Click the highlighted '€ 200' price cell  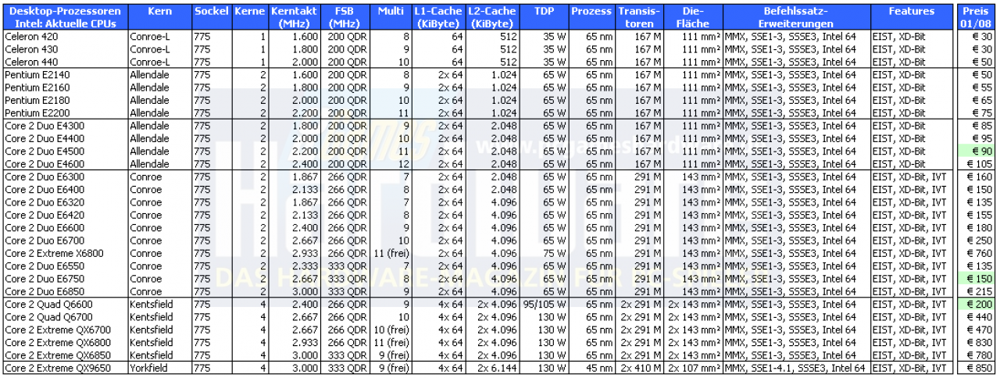(x=977, y=304)
